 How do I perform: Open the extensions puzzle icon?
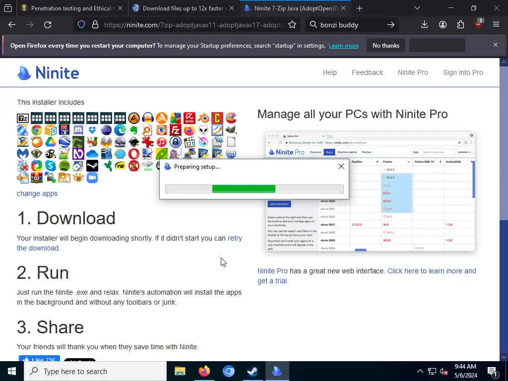tap(460, 25)
